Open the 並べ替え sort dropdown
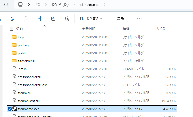 tap(91, 19)
